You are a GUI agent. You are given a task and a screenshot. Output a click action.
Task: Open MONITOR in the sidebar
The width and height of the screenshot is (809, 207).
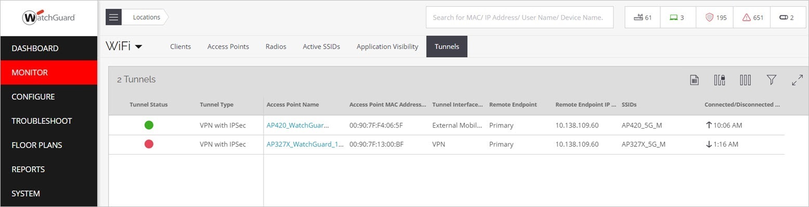49,73
